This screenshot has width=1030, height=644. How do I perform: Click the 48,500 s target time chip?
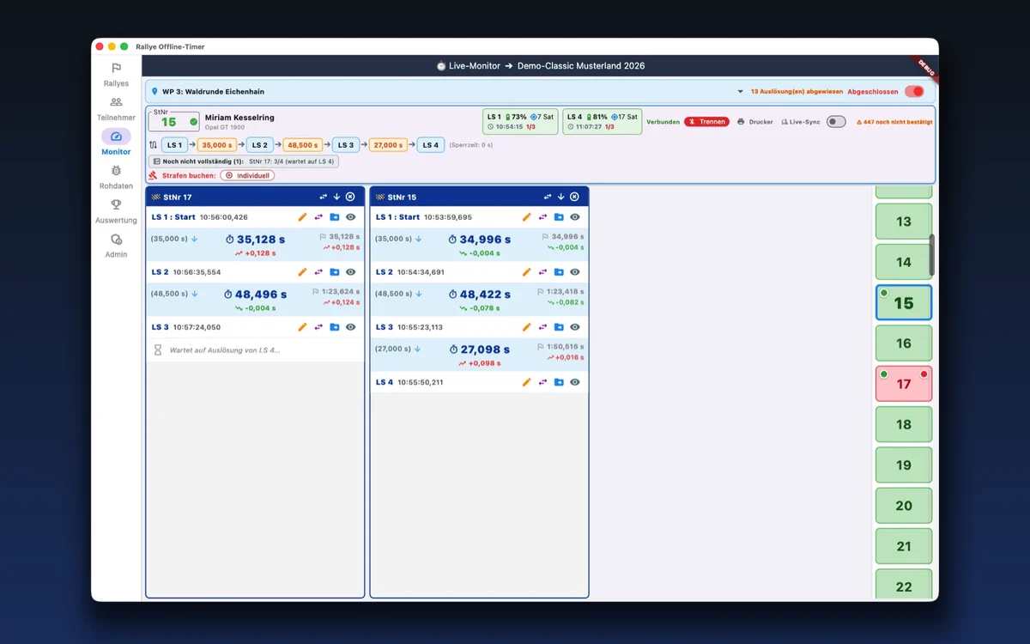(303, 145)
